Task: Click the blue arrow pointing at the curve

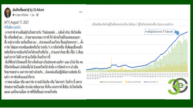Action: tap(177, 33)
